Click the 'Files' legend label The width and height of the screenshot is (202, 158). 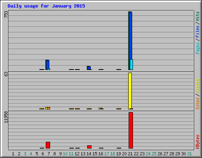click(198, 32)
